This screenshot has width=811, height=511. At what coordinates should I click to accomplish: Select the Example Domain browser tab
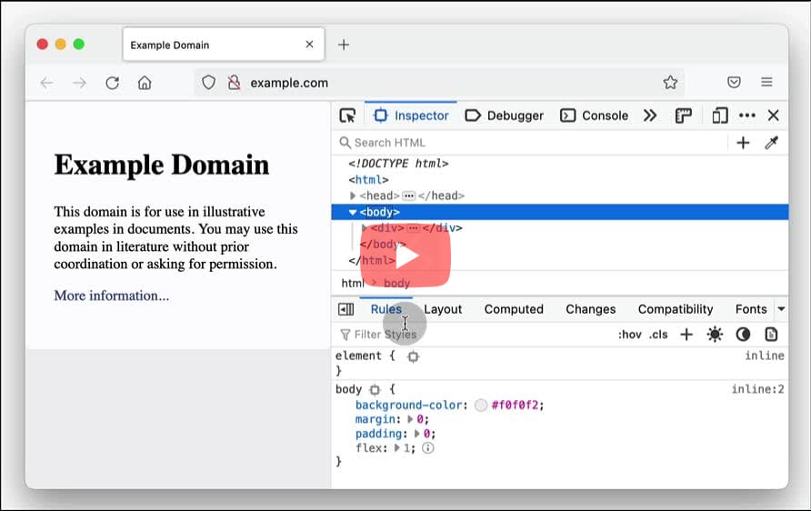224,45
